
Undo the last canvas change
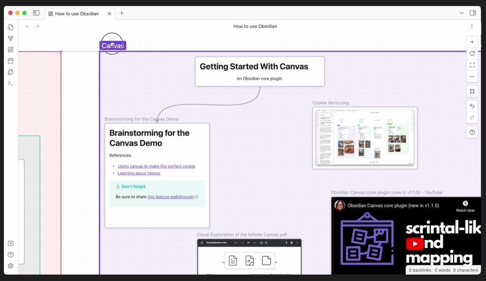coord(472,106)
